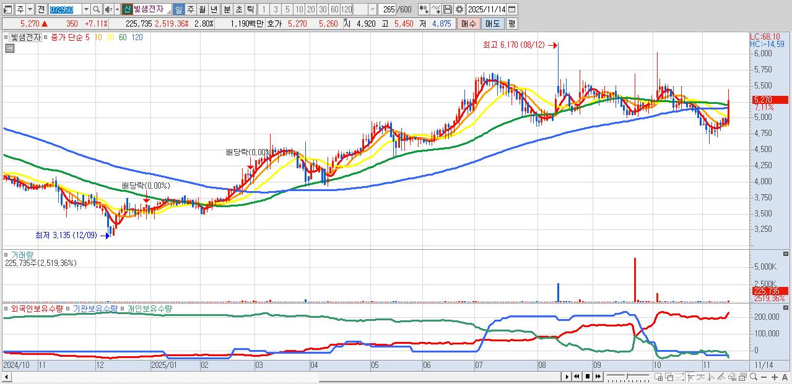Open the 주 type dropdown arrow at top left
The height and width of the screenshot is (384, 792).
tap(29, 9)
